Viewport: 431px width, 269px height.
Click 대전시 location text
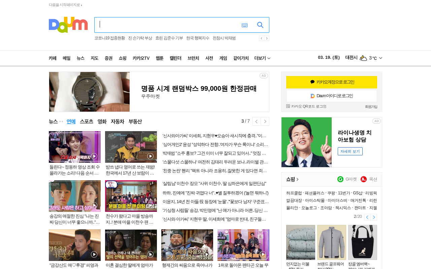tap(351, 57)
